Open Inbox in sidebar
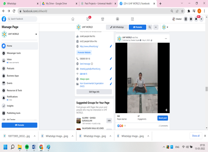Image resolution: width=208 pixels, height=152 pixels. pyautogui.click(x=20, y=61)
